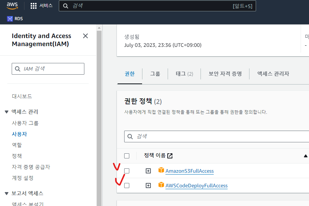This screenshot has width=309, height=206.
Task: Click the magnifier icon in policy search box
Action: click(130, 136)
